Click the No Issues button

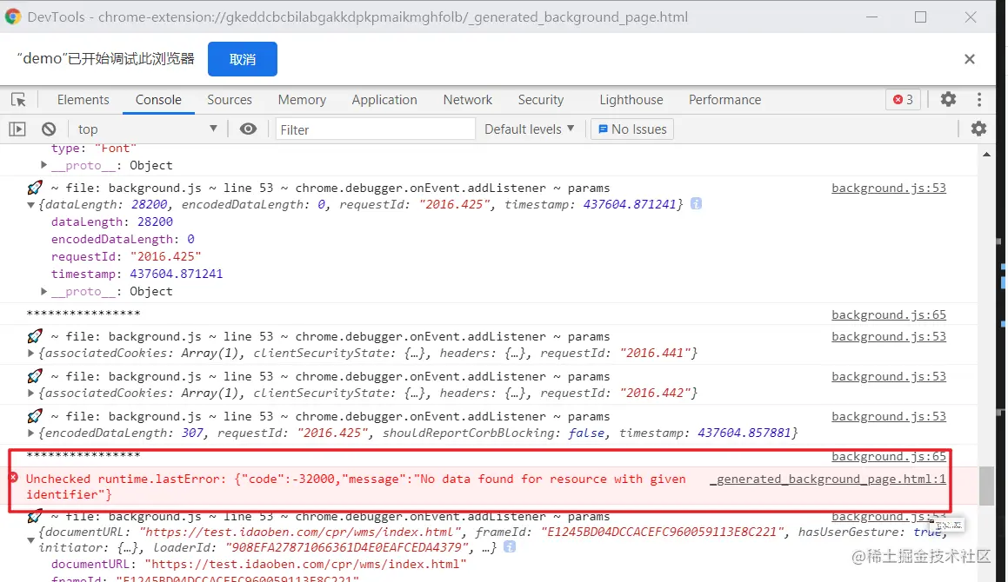click(x=632, y=129)
